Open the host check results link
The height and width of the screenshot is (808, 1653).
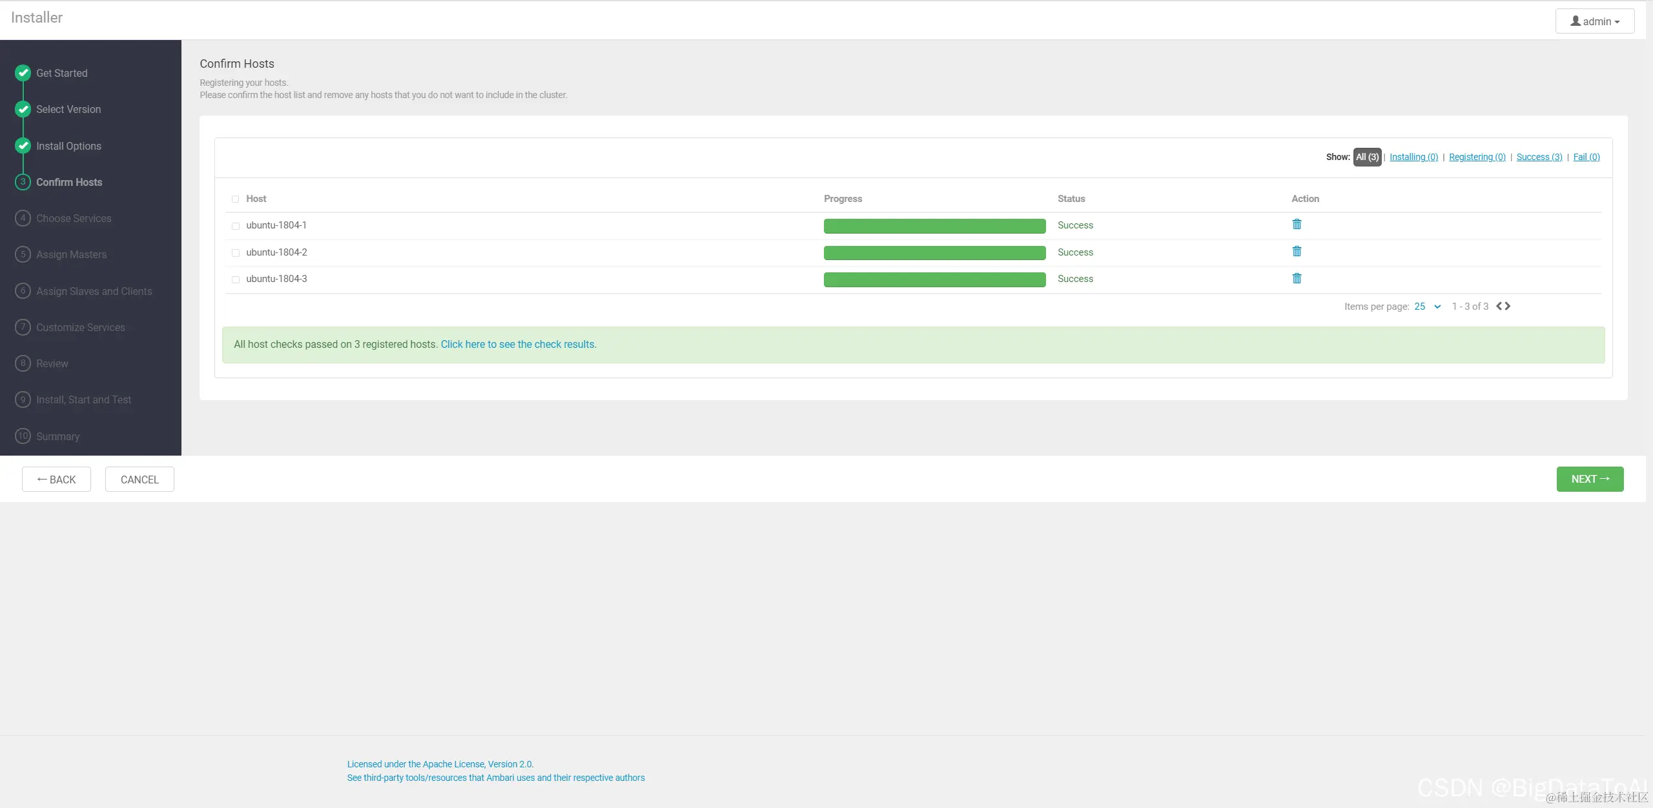[518, 345]
